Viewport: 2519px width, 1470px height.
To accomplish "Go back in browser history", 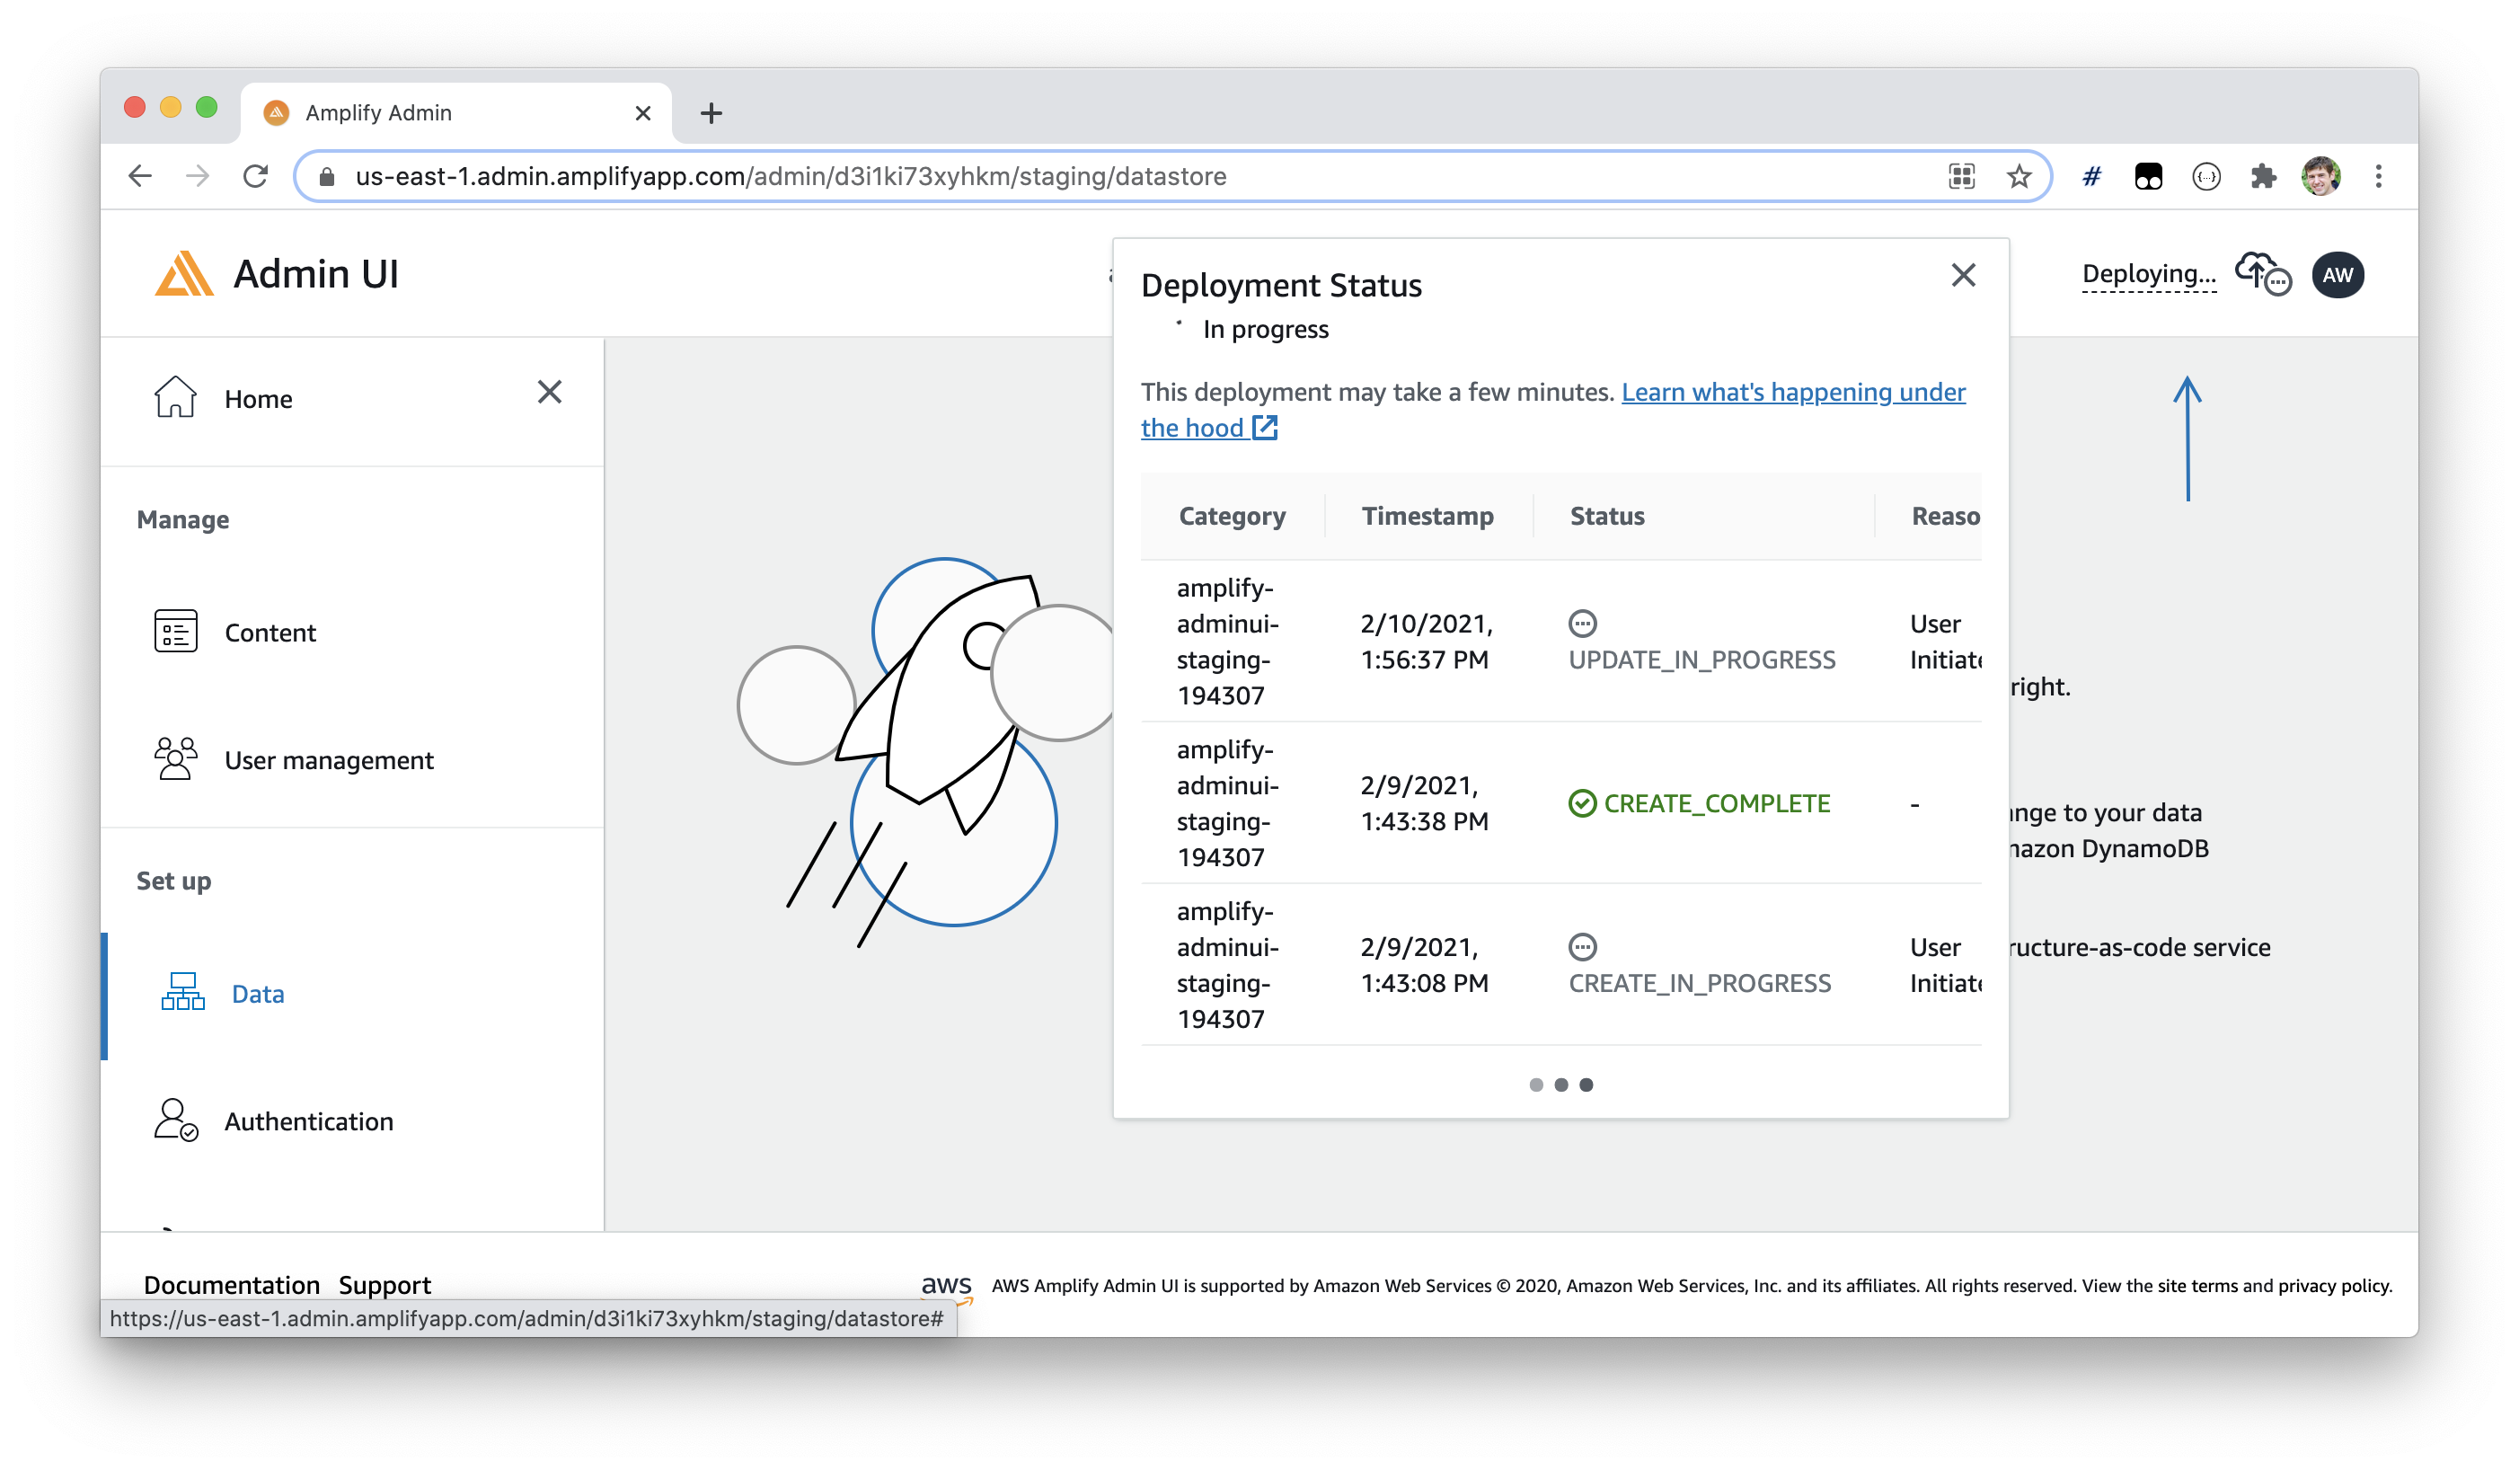I will (x=140, y=176).
